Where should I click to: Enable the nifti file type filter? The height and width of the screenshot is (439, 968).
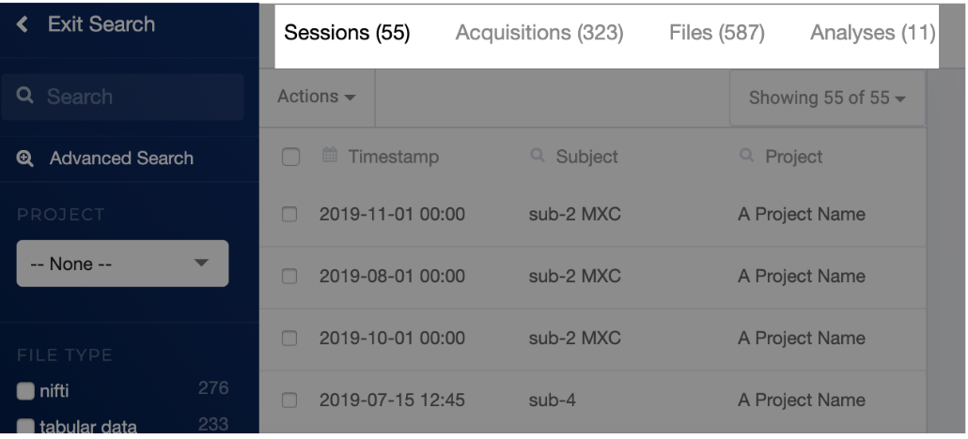click(x=25, y=391)
